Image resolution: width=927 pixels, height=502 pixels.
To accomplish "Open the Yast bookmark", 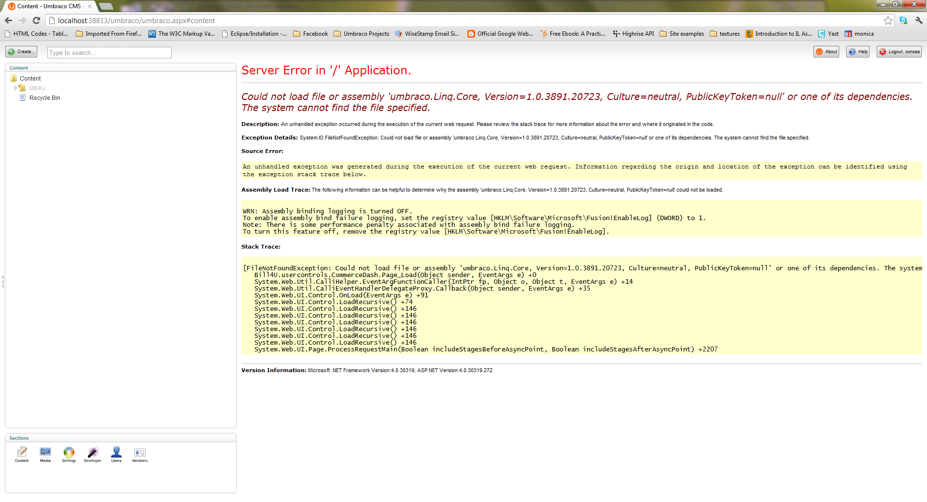I will point(829,34).
